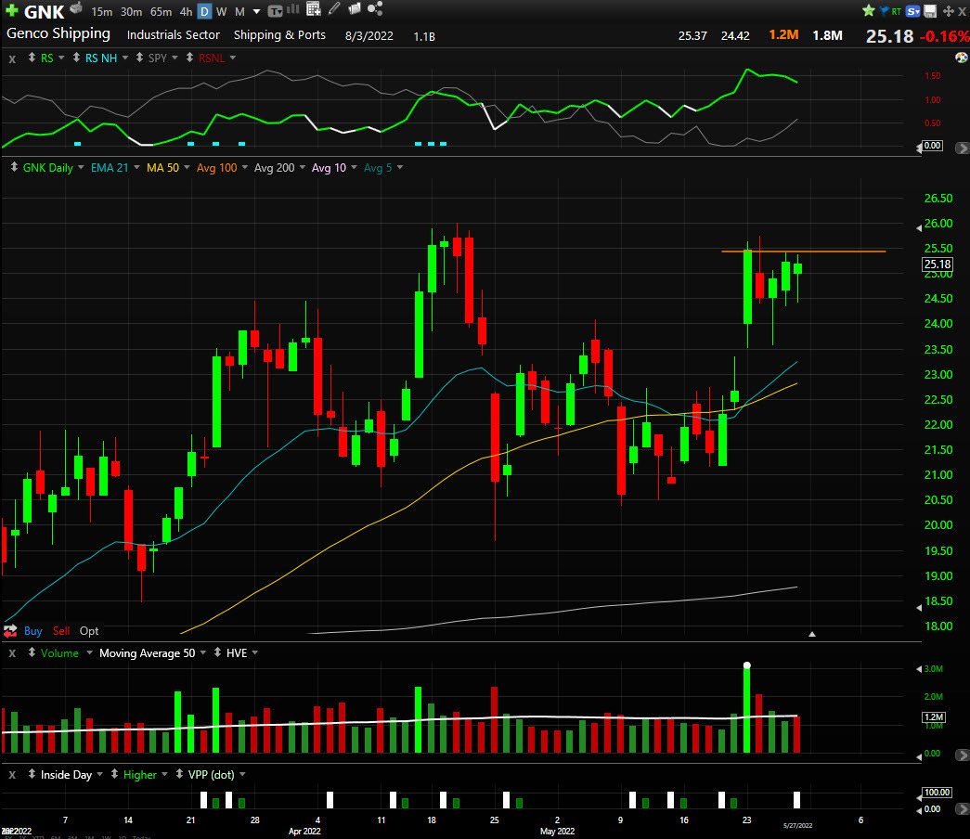Switch to 15m timeframe

pyautogui.click(x=101, y=12)
